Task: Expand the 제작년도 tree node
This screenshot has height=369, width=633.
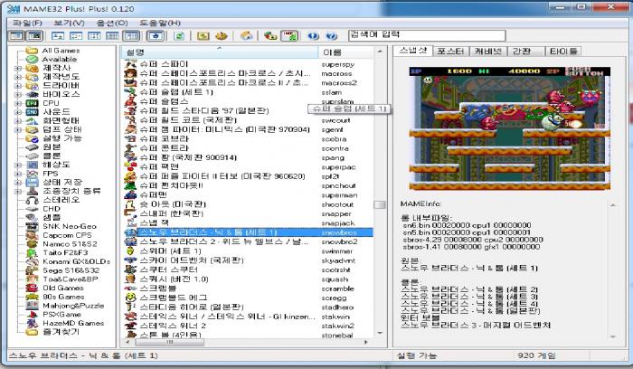Action: [x=18, y=77]
